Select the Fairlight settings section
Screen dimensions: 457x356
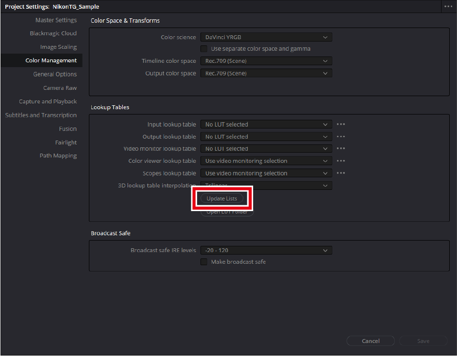(x=66, y=142)
